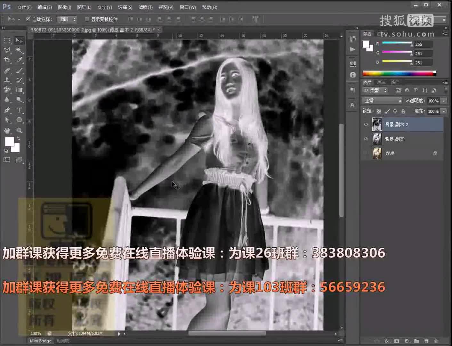
Task: Open the 滤镜 menu
Action: click(x=145, y=7)
